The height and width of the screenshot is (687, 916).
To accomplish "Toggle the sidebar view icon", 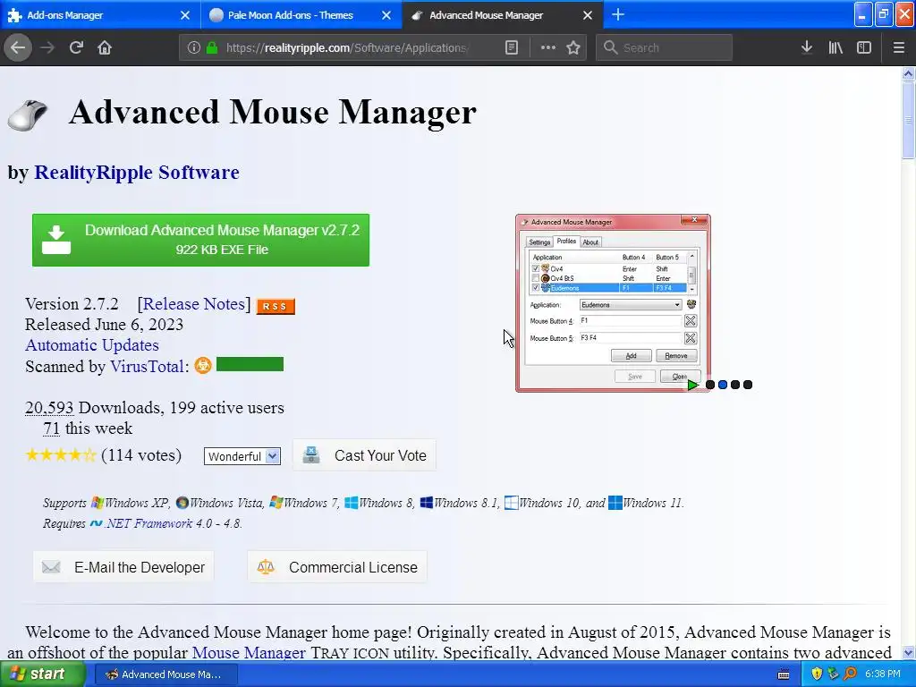I will 864,47.
